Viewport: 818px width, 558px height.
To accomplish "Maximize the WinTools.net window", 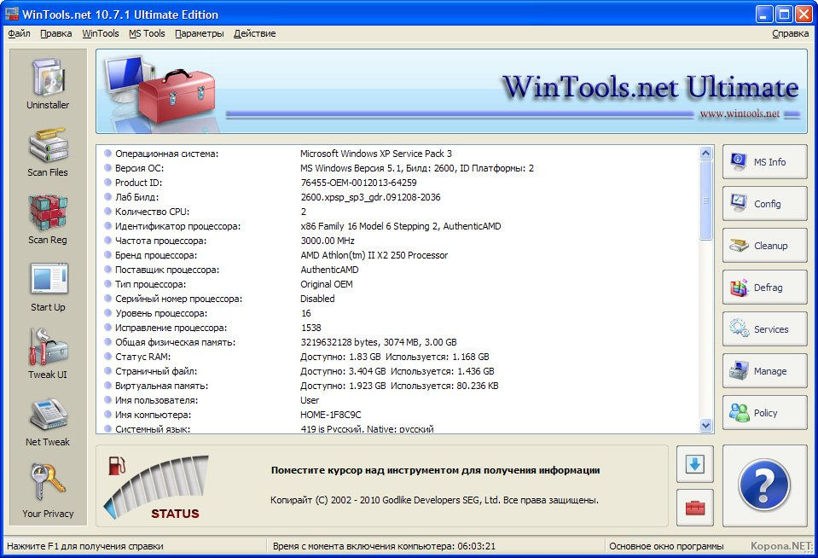I will point(784,15).
